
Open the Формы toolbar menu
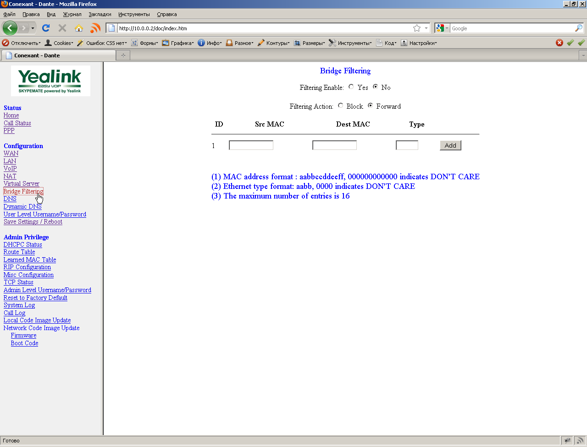144,43
